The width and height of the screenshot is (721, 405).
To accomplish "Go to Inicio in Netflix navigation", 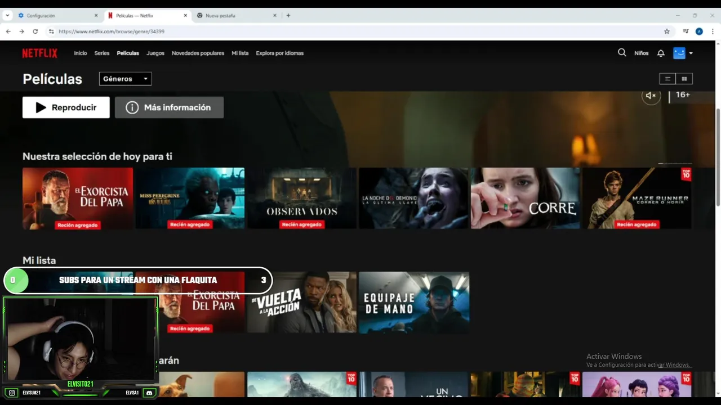I will (x=81, y=53).
